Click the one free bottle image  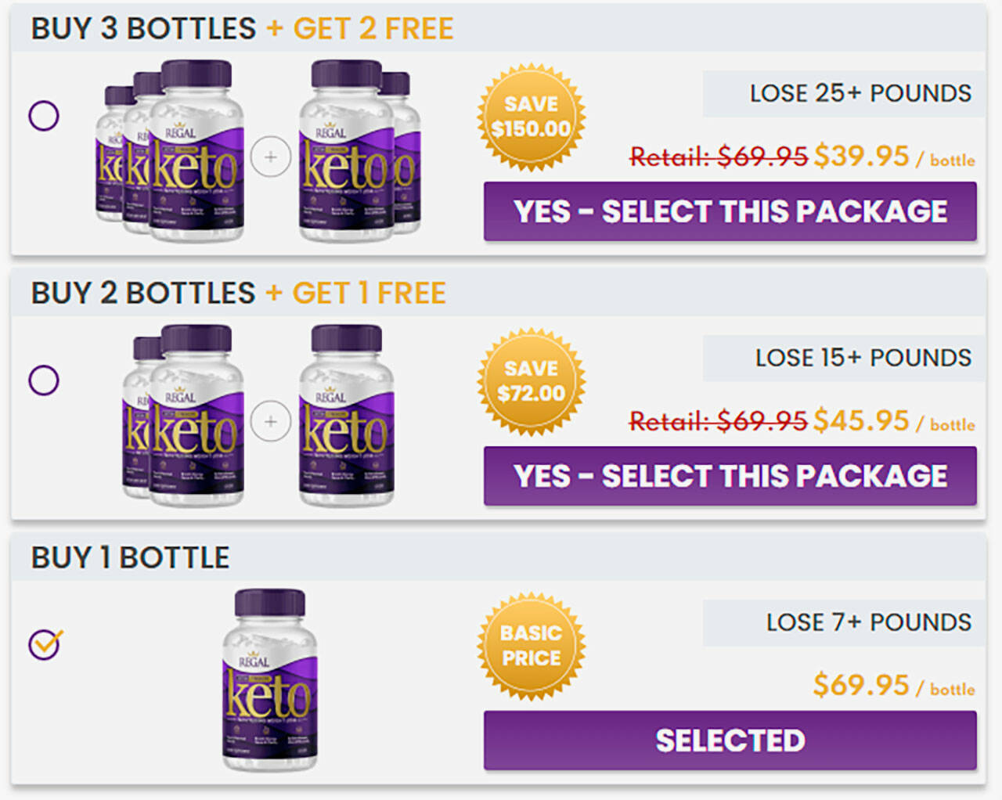(x=346, y=416)
